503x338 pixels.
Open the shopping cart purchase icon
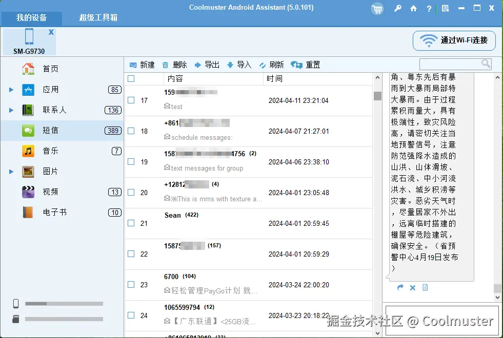(x=377, y=9)
